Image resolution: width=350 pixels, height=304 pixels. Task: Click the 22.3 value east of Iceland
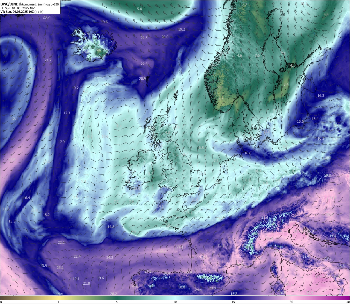point(144,64)
